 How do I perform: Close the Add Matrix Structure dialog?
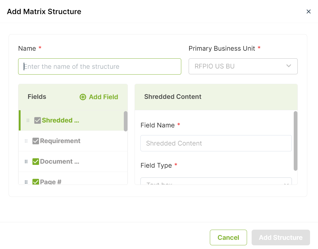click(x=308, y=12)
